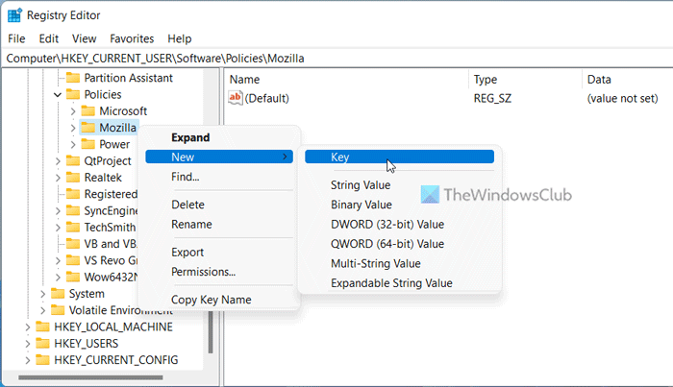
Task: Expand the Realtek key chevron
Action: point(58,178)
